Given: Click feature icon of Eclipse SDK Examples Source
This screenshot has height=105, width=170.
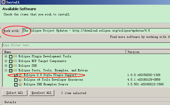Looking at the screenshot, I should [20, 84].
